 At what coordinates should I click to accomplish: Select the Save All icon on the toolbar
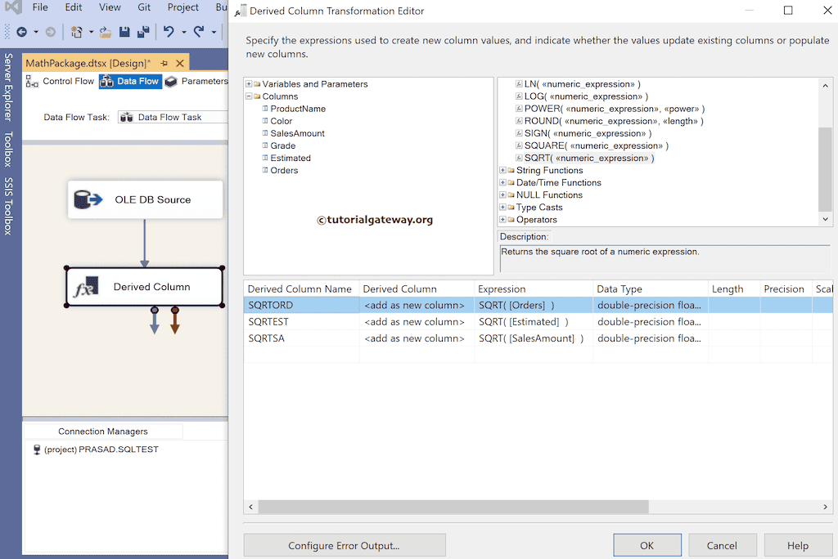tap(143, 31)
